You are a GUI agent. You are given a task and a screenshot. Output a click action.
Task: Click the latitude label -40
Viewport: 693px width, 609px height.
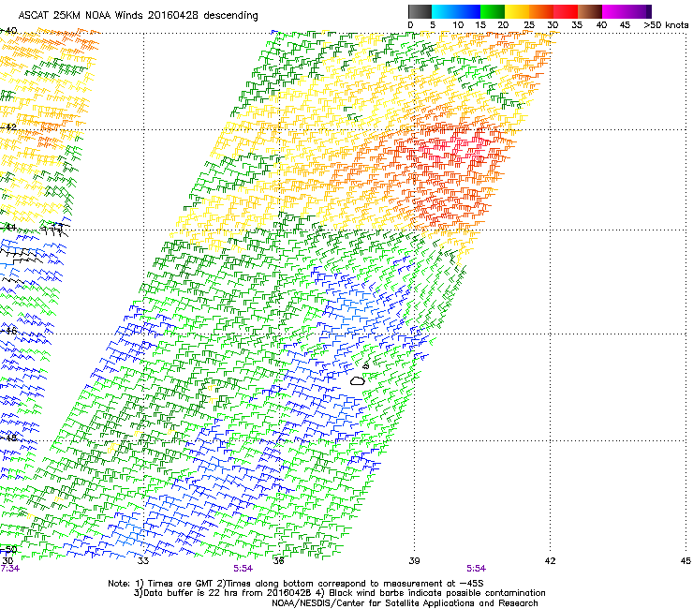(8, 31)
